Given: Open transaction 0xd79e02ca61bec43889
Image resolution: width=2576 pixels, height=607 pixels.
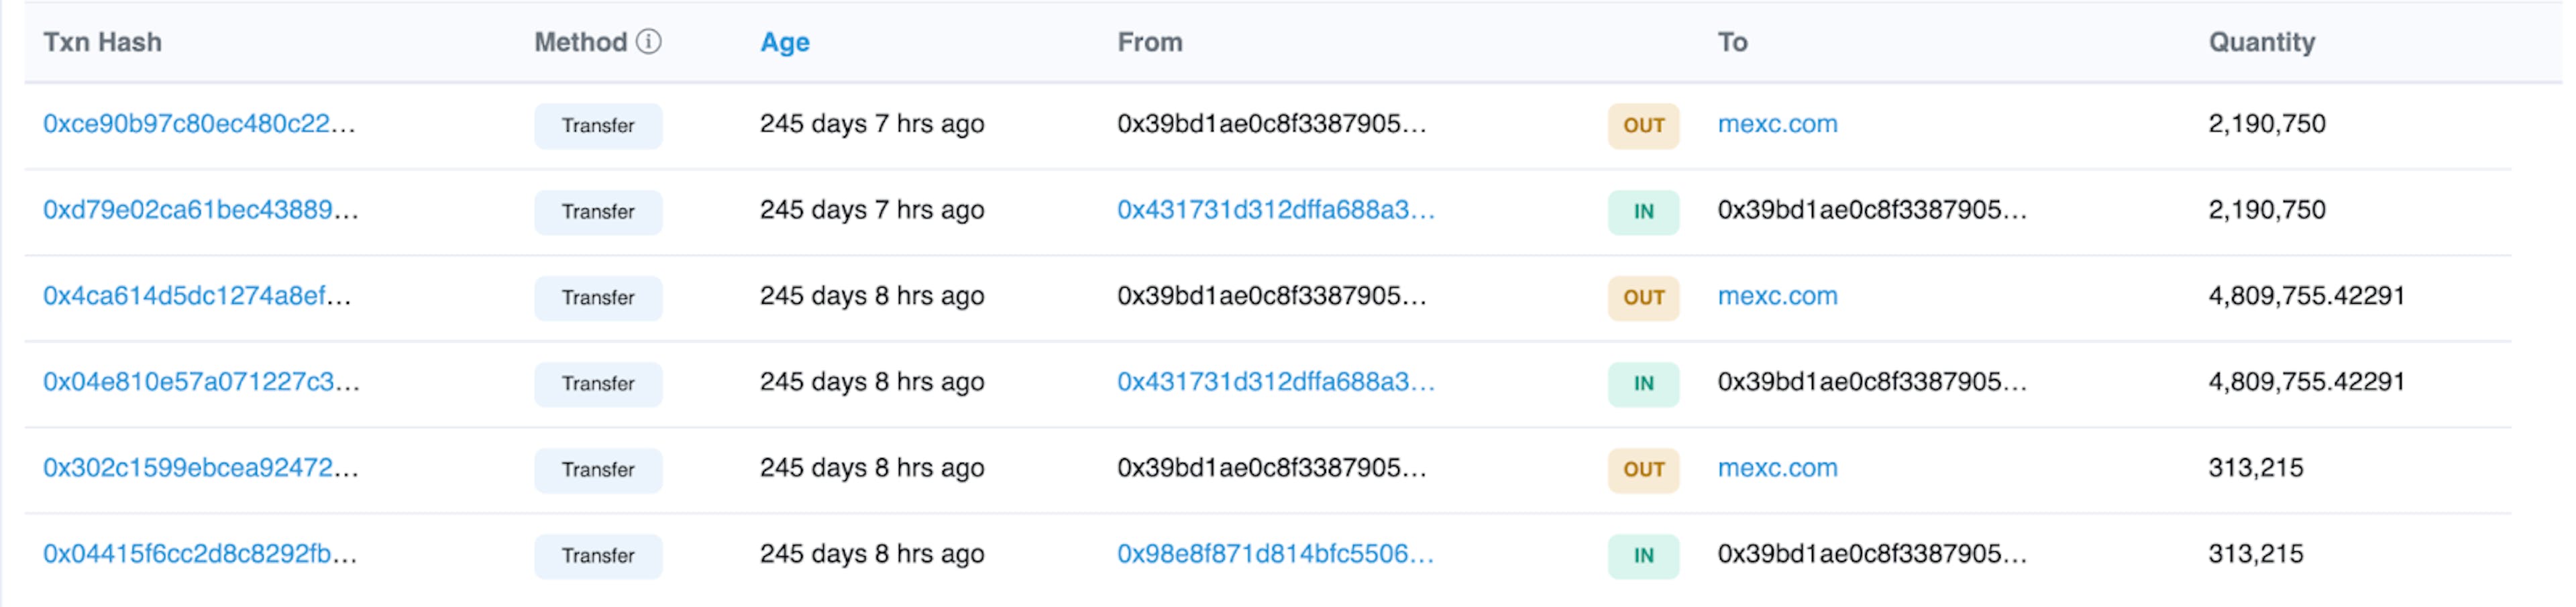Looking at the screenshot, I should [x=200, y=210].
